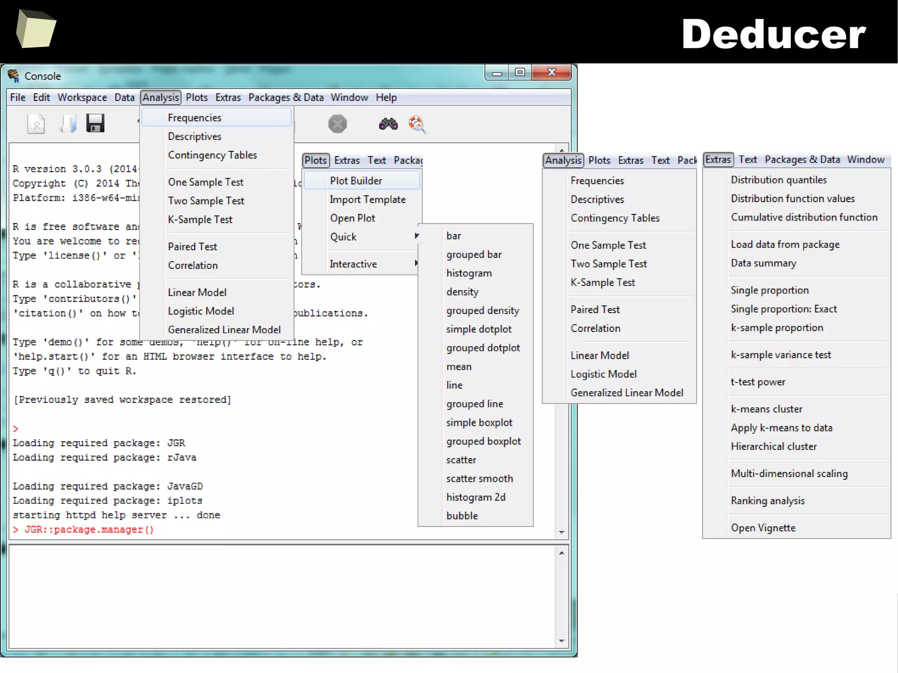The width and height of the screenshot is (898, 673).
Task: Maximize the Console window
Action: [x=520, y=72]
